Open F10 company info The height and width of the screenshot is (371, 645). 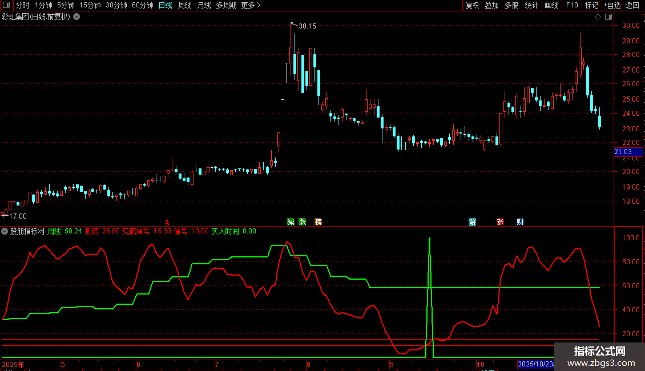pyautogui.click(x=572, y=5)
